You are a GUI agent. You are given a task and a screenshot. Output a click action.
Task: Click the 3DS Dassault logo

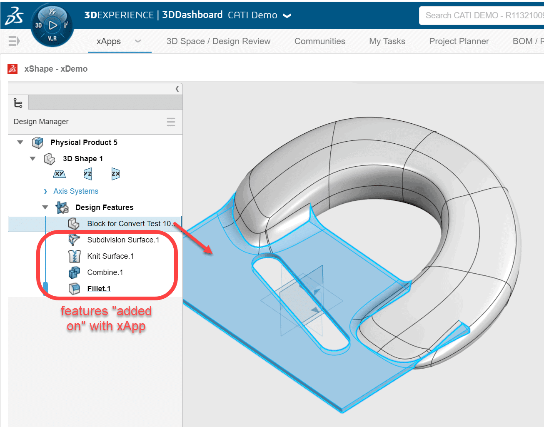click(14, 17)
